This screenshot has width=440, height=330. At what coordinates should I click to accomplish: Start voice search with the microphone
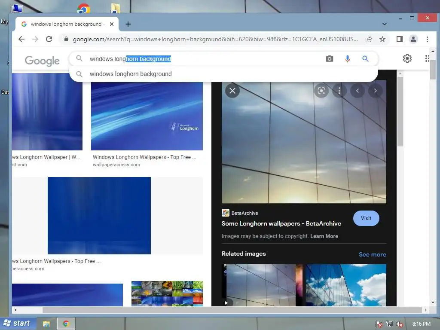347,58
